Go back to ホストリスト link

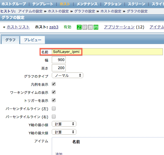18,27
